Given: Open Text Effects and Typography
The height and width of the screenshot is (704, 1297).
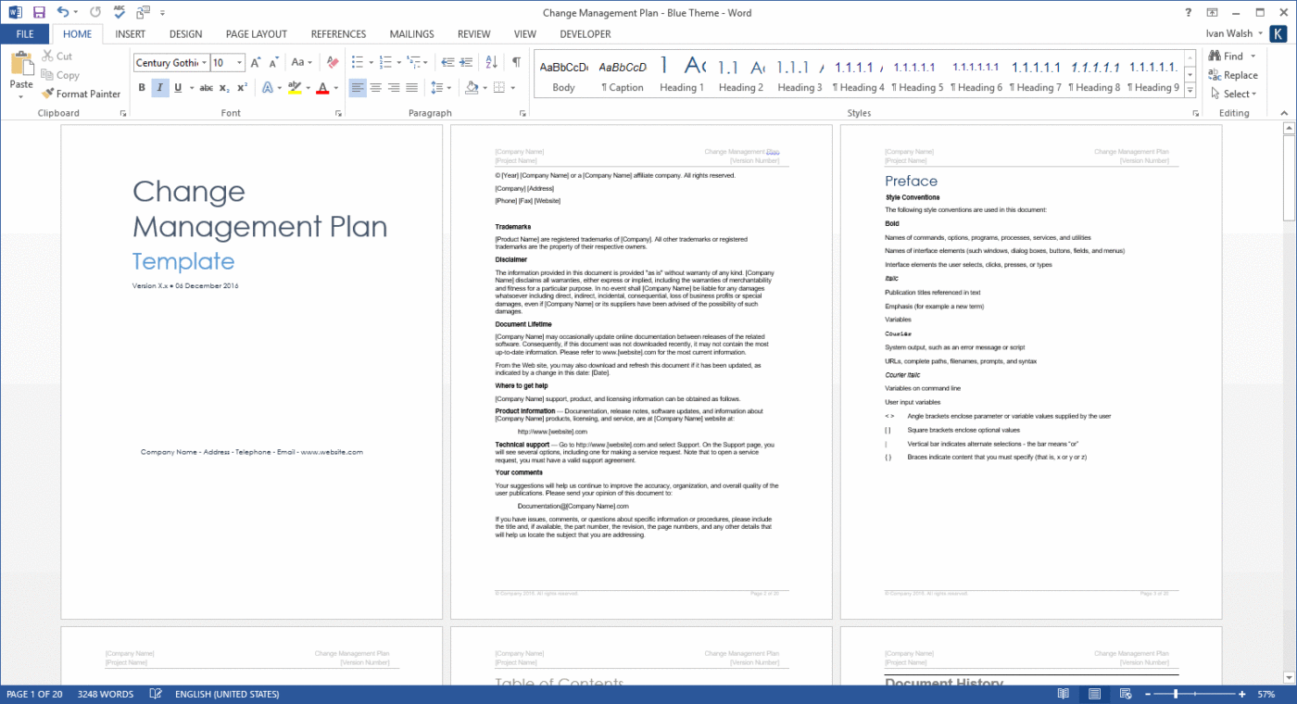Looking at the screenshot, I should click(267, 87).
